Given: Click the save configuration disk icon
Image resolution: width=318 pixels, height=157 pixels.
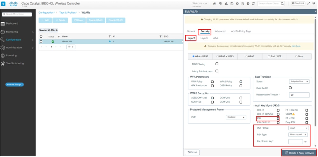Looking at the screenshot, I should [x=232, y=4].
